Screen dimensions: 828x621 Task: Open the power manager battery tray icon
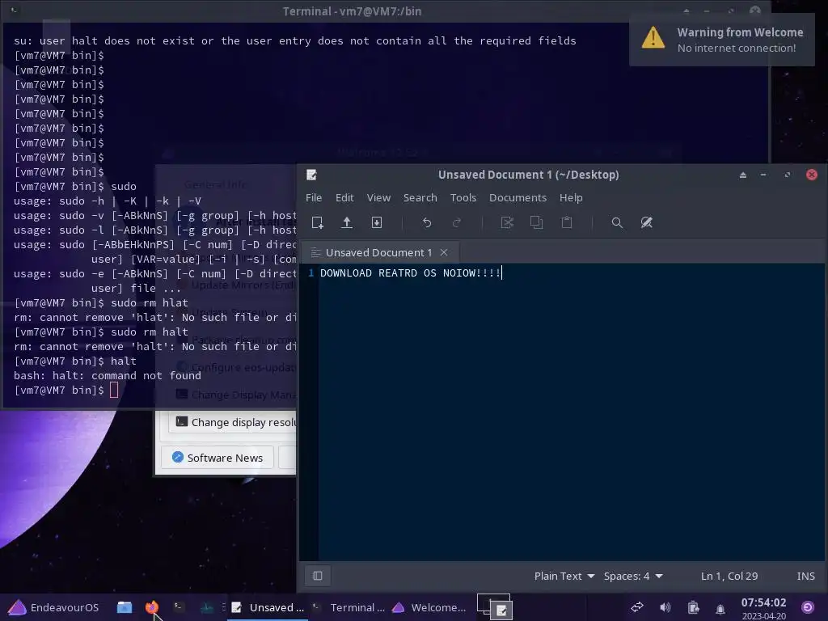(x=693, y=607)
